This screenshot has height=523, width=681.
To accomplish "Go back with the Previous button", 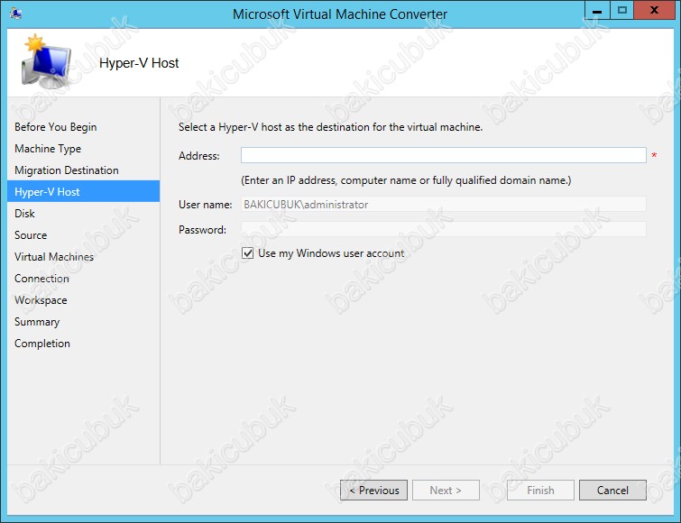I will pos(374,490).
